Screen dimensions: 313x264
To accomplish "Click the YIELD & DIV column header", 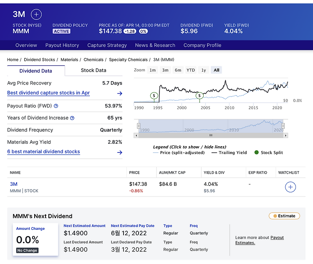I will (x=214, y=172).
